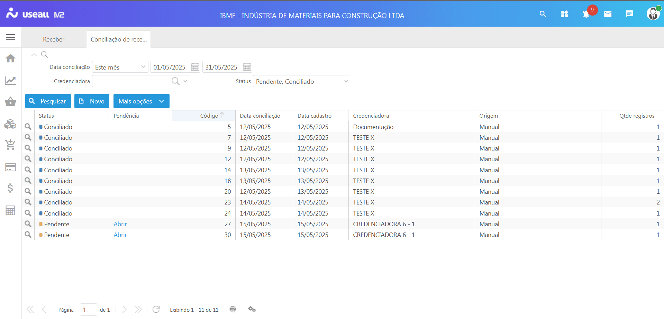This screenshot has height=319, width=664.
Task: Click Abrir link for code 30
Action: point(120,235)
